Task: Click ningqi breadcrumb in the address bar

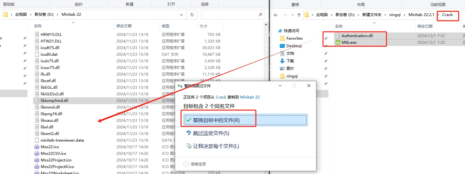Action: tap(395, 15)
